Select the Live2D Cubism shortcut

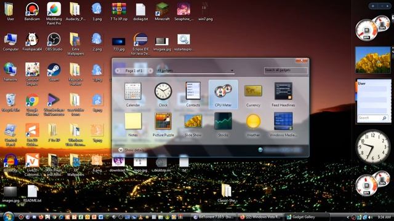tap(32, 165)
